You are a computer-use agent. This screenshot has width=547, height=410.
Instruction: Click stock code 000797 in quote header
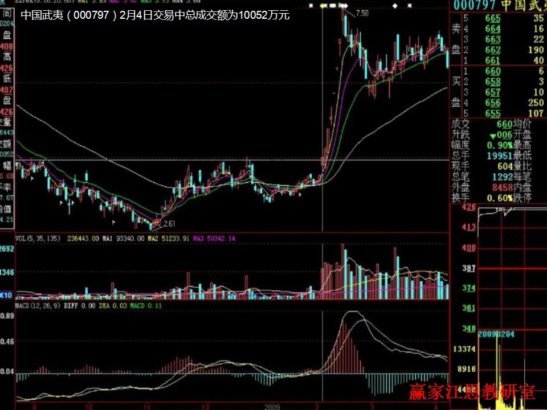(475, 5)
